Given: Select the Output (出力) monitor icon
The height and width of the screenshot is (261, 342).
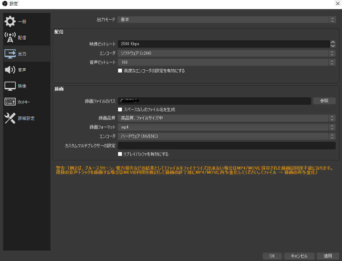Looking at the screenshot, I should [x=10, y=54].
